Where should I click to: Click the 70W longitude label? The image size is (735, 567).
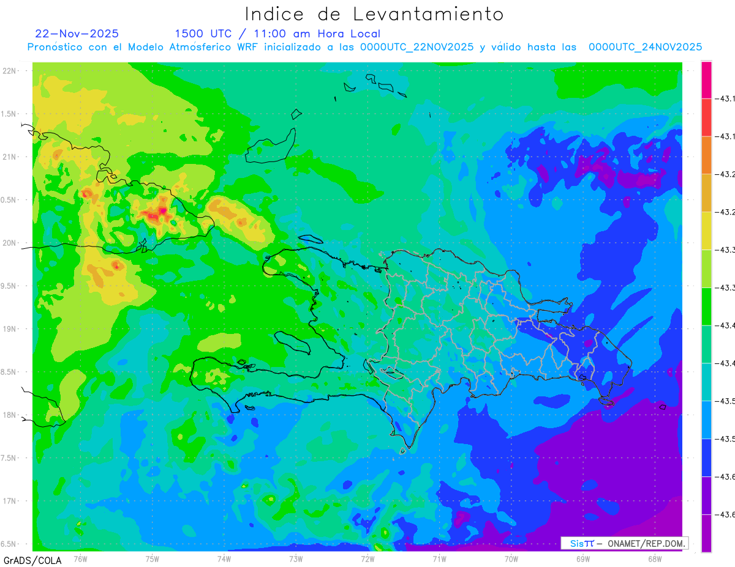click(x=511, y=558)
